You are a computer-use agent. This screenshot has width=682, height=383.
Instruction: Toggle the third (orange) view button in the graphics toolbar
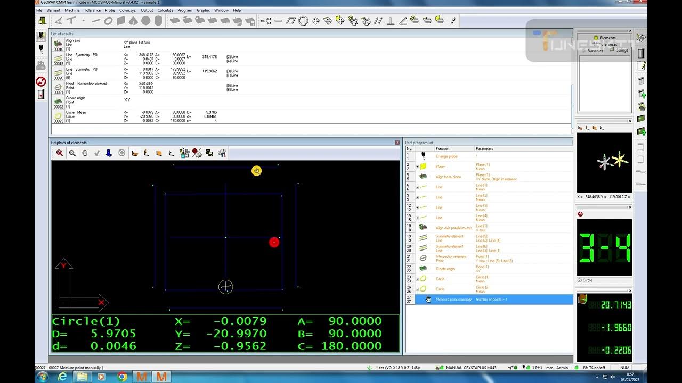(x=159, y=153)
